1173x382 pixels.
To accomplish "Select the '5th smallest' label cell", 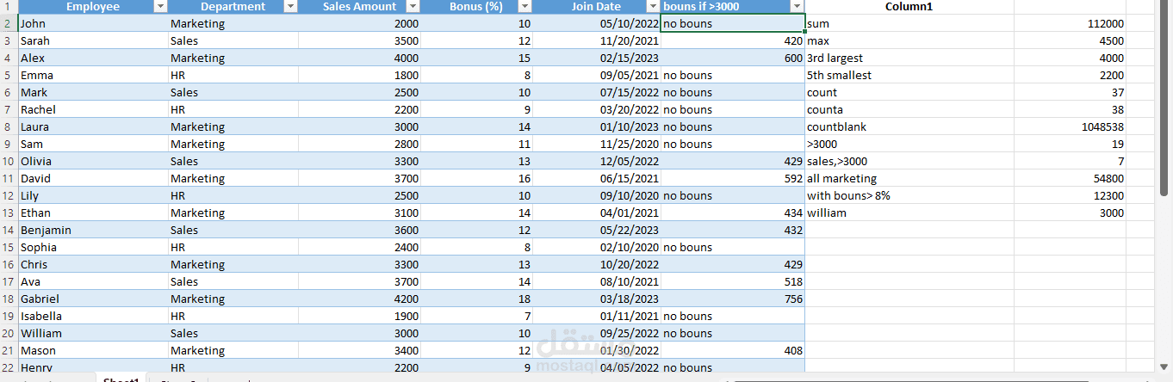I will coord(909,75).
